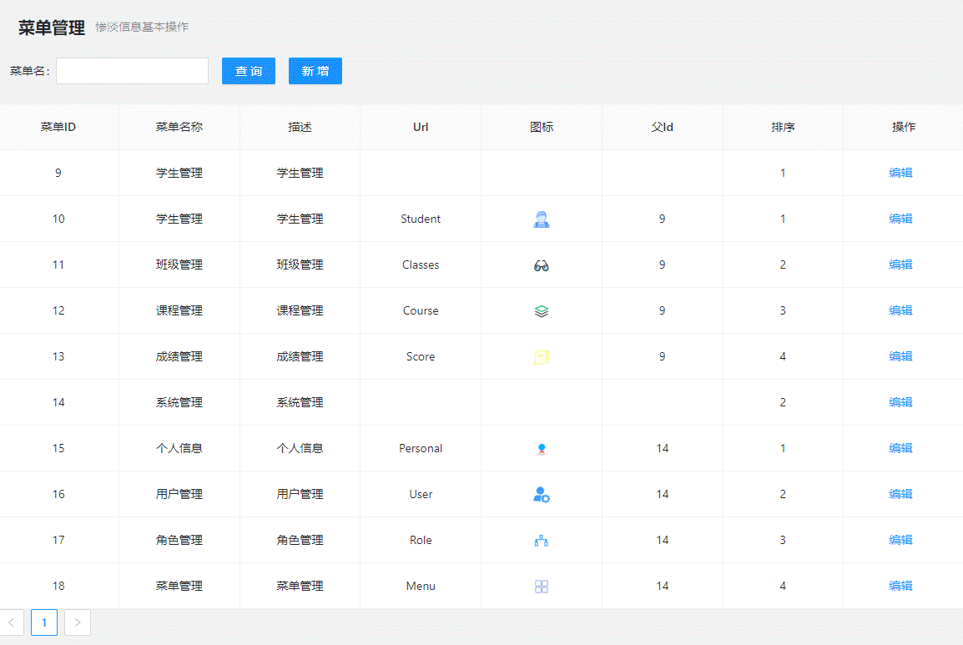Go to next page arrow

click(x=78, y=622)
